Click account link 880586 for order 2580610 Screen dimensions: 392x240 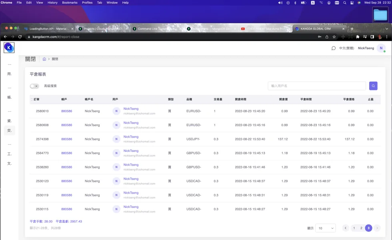tap(66, 111)
